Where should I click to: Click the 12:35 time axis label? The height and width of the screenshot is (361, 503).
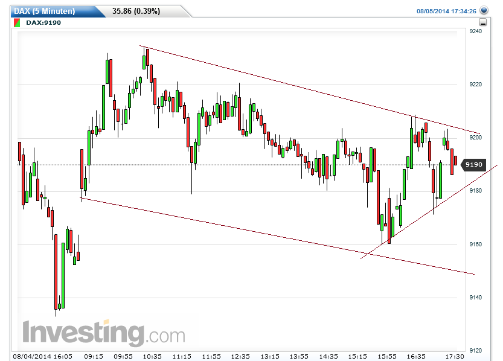click(240, 357)
